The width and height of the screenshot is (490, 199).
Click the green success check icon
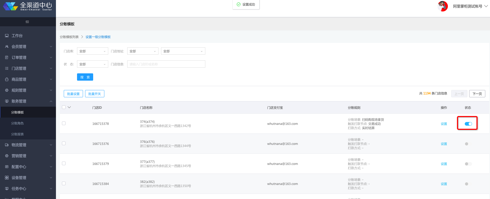(239, 4)
